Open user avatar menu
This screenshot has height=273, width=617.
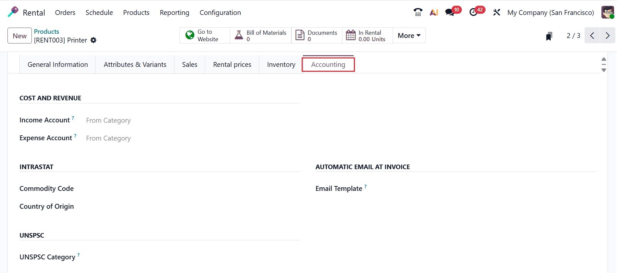[x=608, y=12]
